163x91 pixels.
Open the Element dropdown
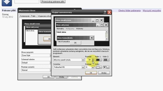83,60
